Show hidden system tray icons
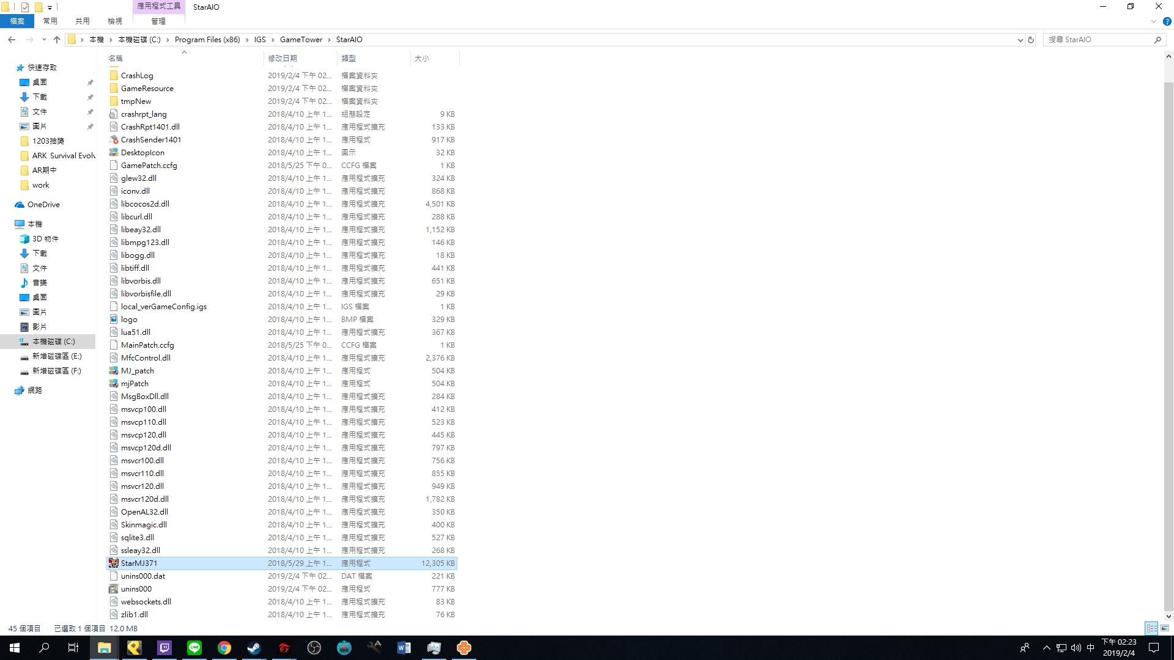This screenshot has width=1174, height=660. coord(1046,648)
